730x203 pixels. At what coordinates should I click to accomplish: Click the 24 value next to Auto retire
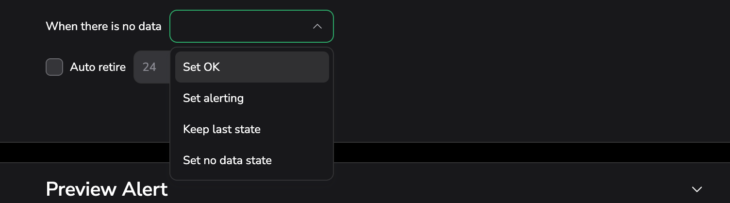click(x=149, y=67)
